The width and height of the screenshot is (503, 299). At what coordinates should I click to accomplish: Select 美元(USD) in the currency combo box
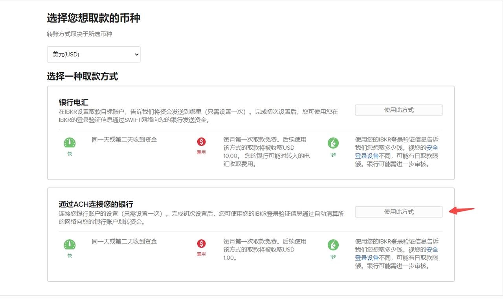point(94,54)
